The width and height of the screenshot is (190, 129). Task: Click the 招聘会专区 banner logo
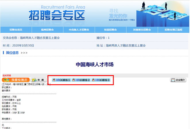[57, 15]
